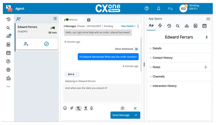Open the reporting bar-chart icon in sidebar
The image size is (216, 125).
click(8, 78)
